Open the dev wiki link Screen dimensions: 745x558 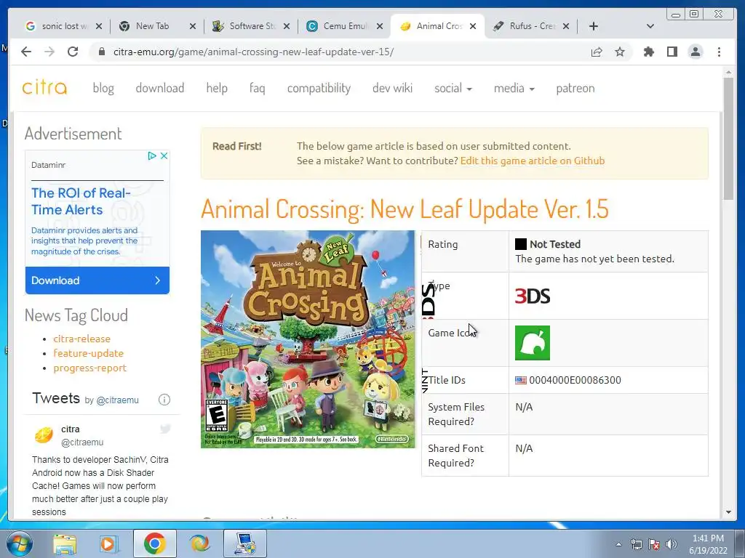point(392,88)
